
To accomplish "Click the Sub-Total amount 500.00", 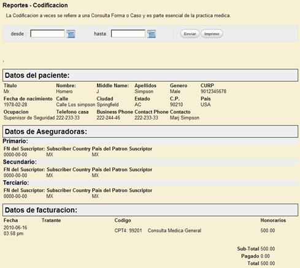I will [267, 249].
